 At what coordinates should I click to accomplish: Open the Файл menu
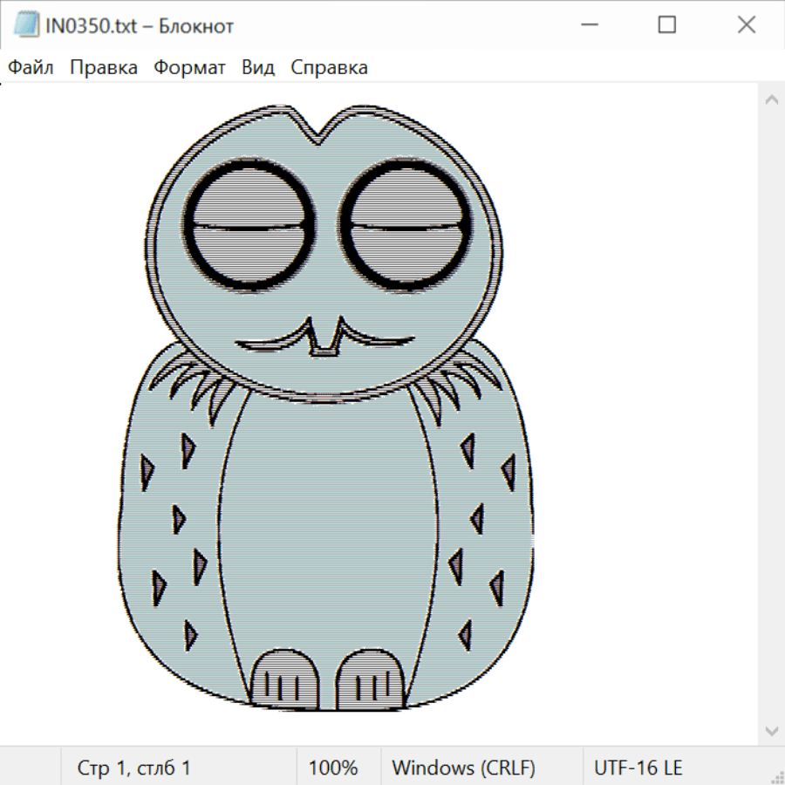(x=31, y=67)
